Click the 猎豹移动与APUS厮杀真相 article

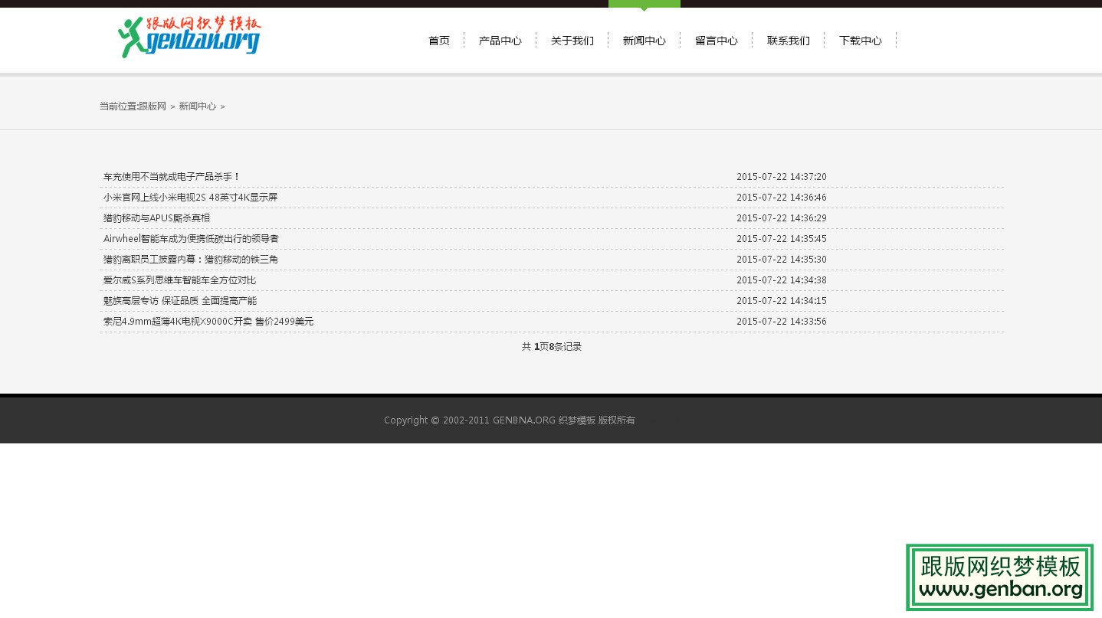(x=156, y=217)
